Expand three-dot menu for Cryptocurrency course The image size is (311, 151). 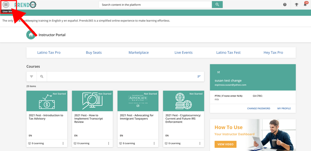(x=200, y=143)
